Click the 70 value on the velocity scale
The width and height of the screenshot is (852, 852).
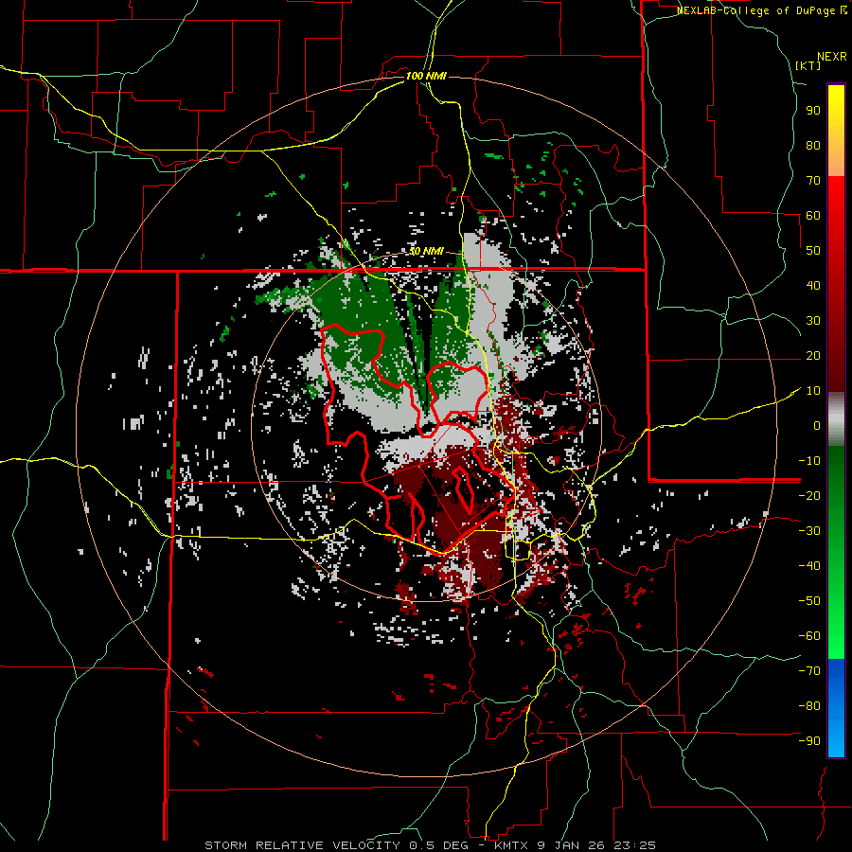click(x=813, y=181)
